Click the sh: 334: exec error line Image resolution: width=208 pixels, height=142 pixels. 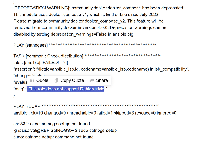coord(52,124)
